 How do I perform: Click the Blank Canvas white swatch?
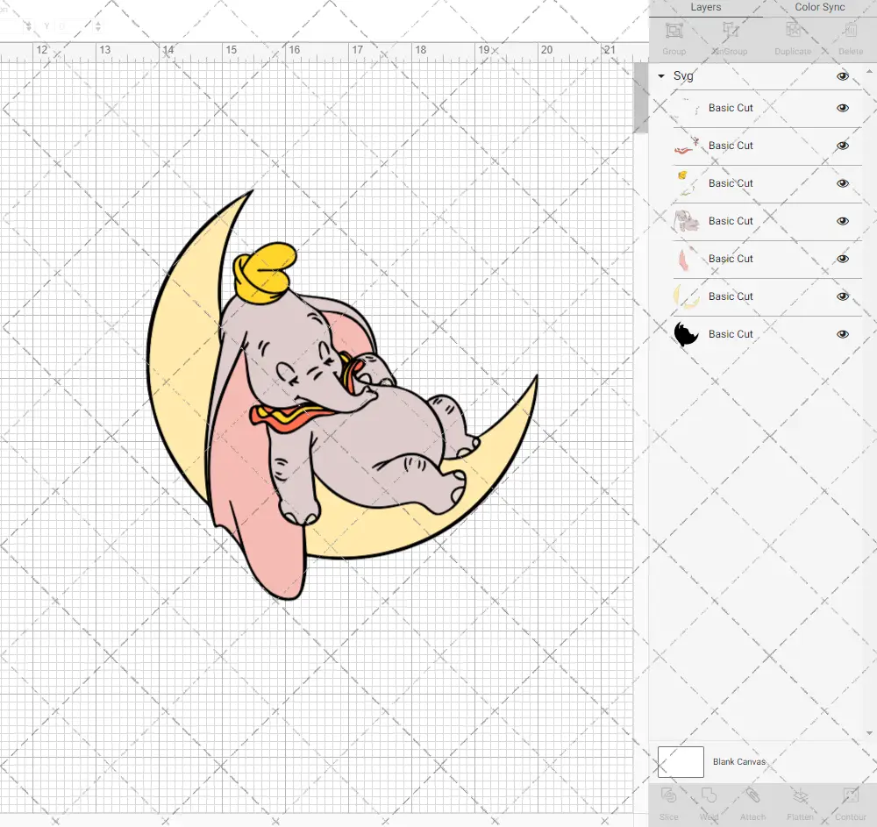tap(681, 761)
